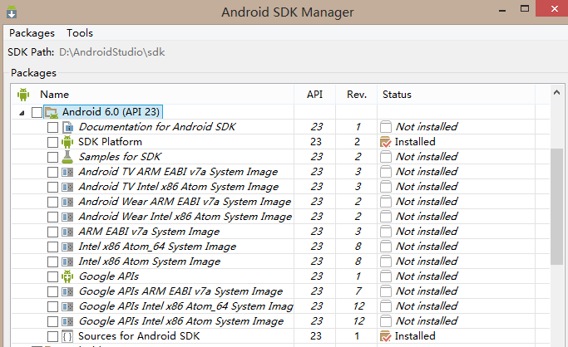Check the Google APIs checkbox
The width and height of the screenshot is (568, 347).
(52, 277)
